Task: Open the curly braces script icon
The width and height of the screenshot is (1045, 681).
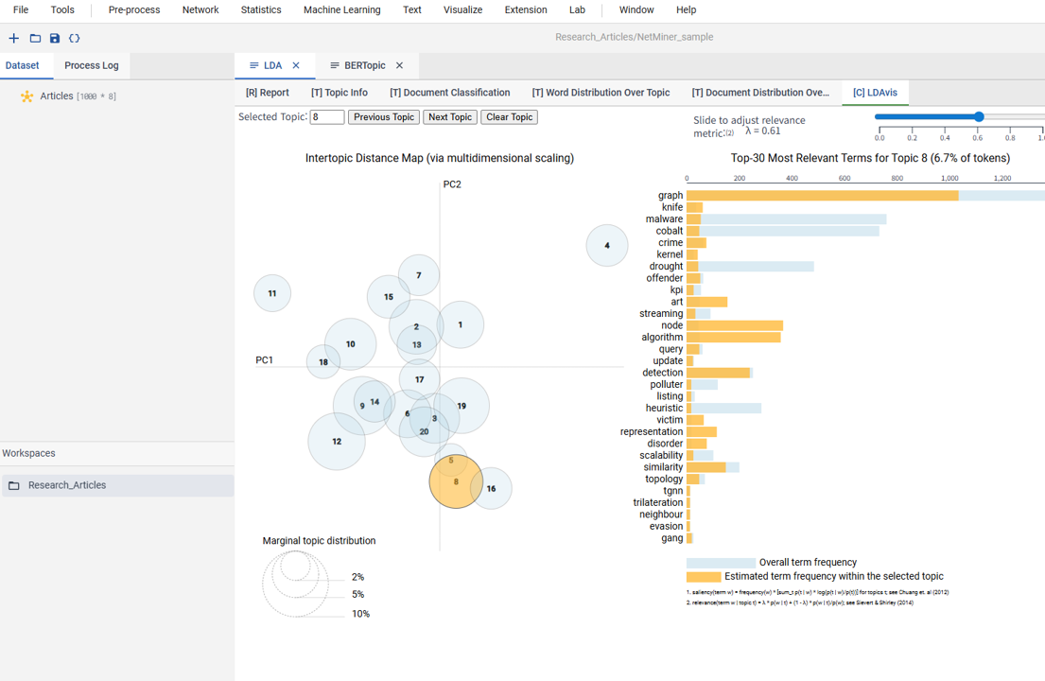Action: [x=75, y=38]
